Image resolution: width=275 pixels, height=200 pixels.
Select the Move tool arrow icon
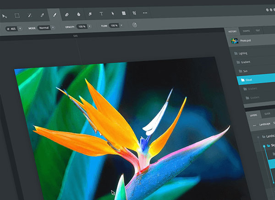pos(5,17)
